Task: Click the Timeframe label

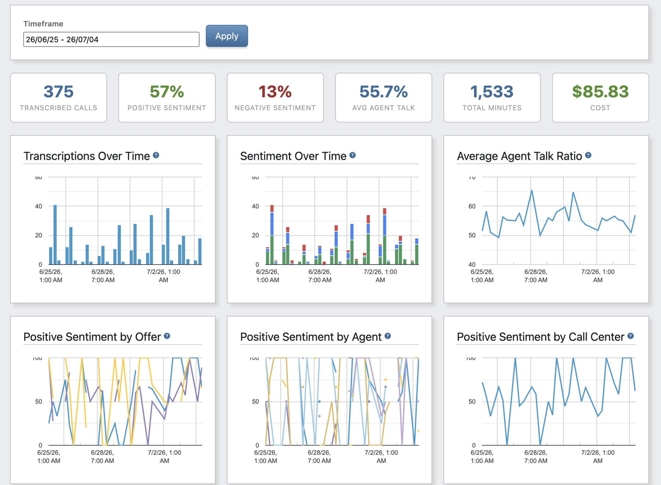Action: pos(43,24)
